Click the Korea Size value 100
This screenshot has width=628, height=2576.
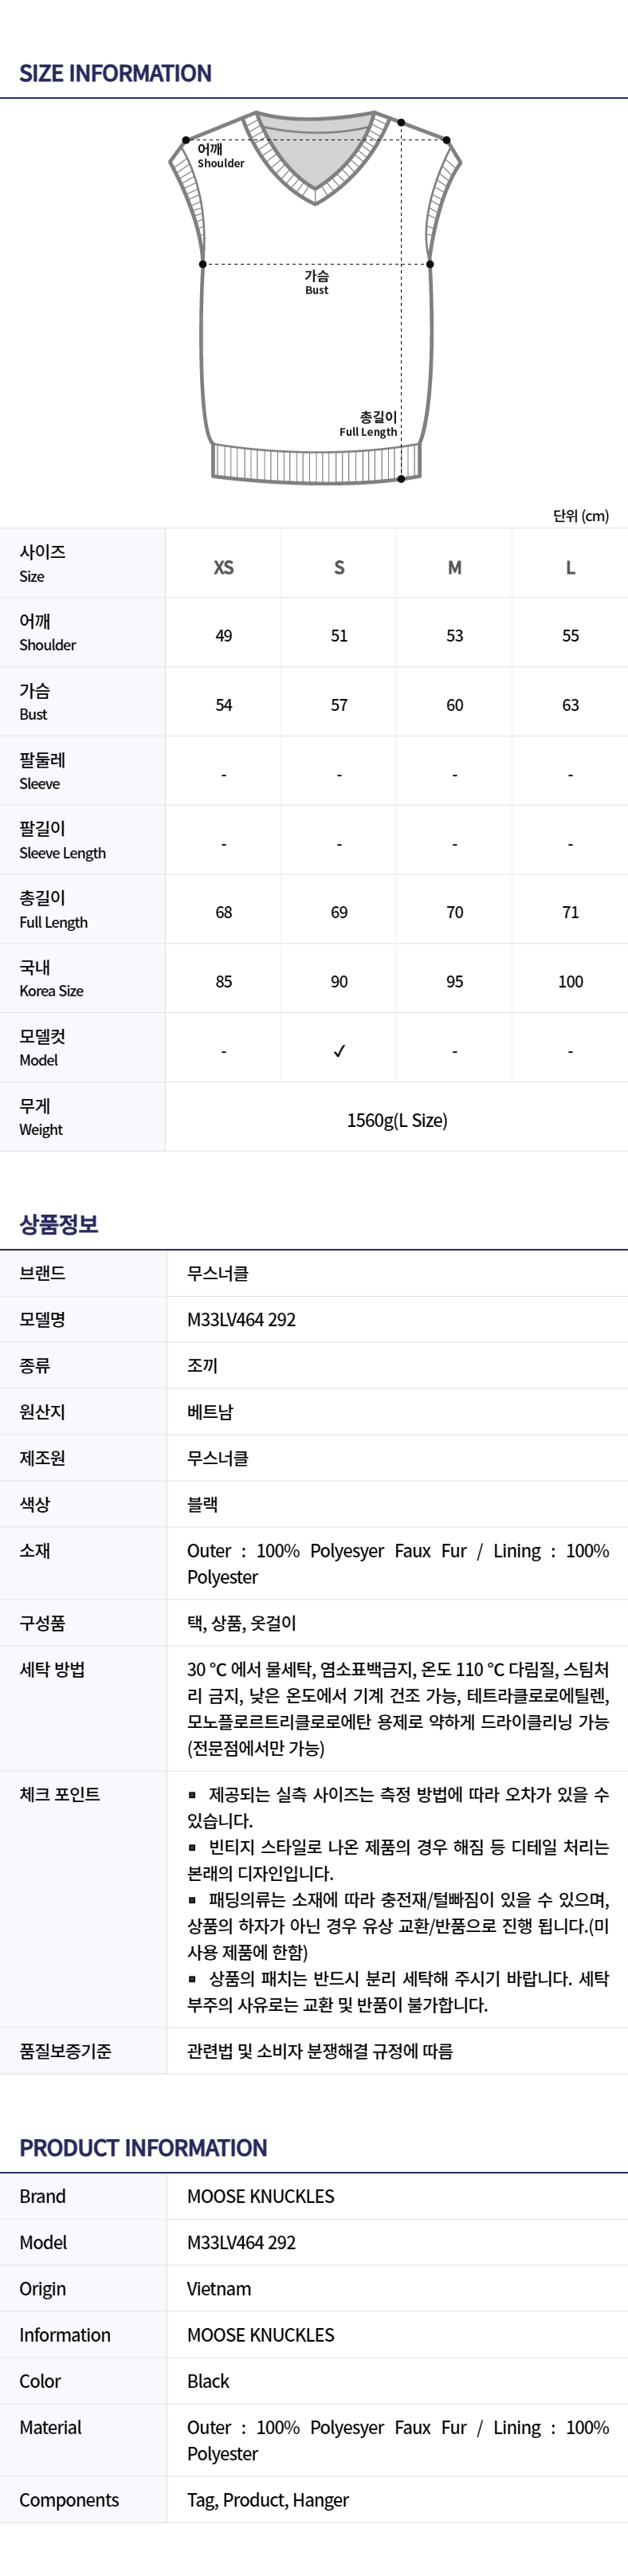[x=570, y=981]
